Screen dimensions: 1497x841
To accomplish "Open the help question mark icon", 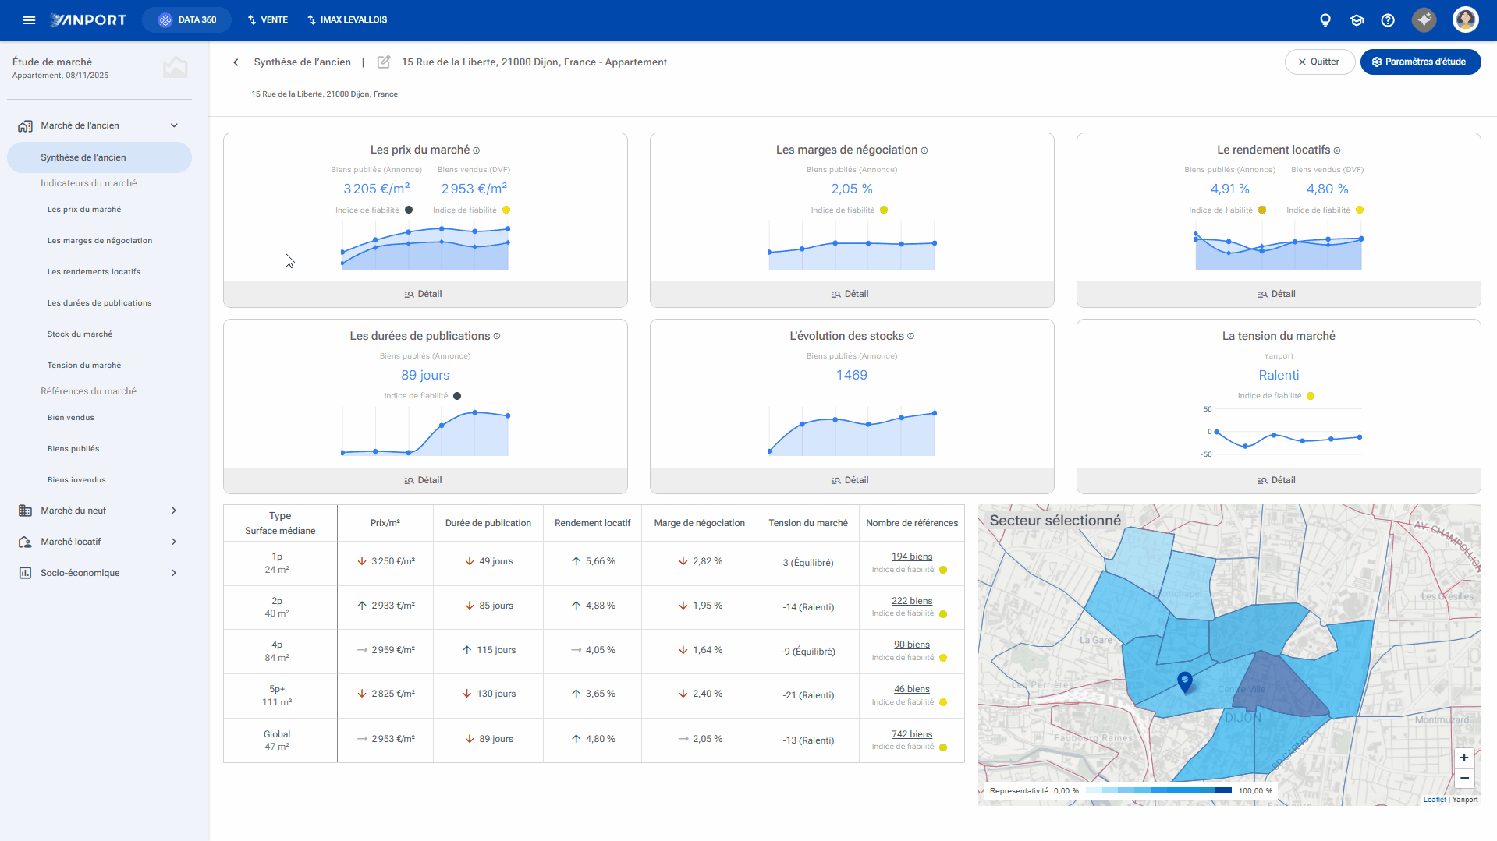I will (1388, 20).
